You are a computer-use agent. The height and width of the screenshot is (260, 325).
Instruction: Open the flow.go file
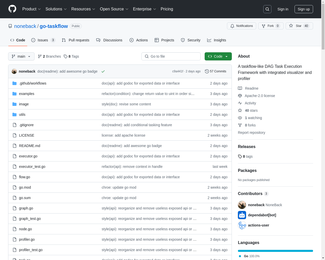[x=25, y=177]
